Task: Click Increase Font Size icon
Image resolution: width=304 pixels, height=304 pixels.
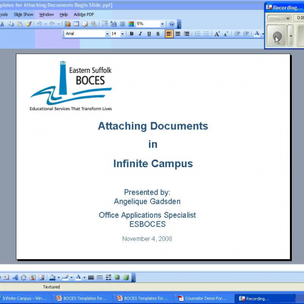Action: 217,34
